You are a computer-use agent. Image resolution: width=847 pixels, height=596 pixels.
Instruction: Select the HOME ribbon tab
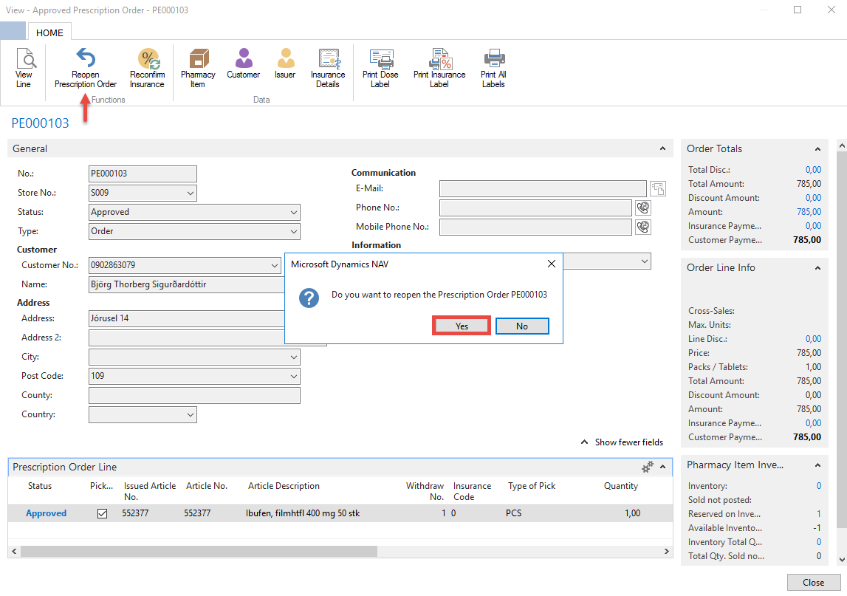tap(49, 32)
